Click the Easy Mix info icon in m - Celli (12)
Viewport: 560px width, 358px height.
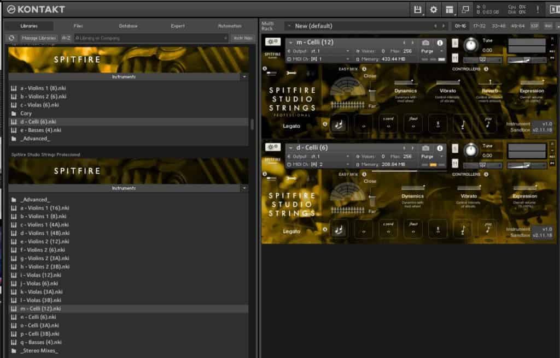(x=364, y=69)
